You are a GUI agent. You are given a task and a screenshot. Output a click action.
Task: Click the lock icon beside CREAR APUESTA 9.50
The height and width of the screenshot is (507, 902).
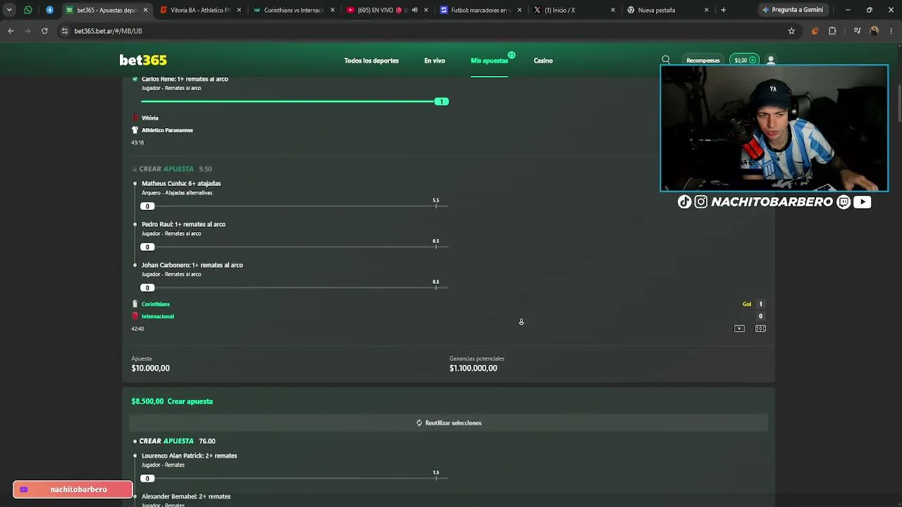tap(135, 169)
